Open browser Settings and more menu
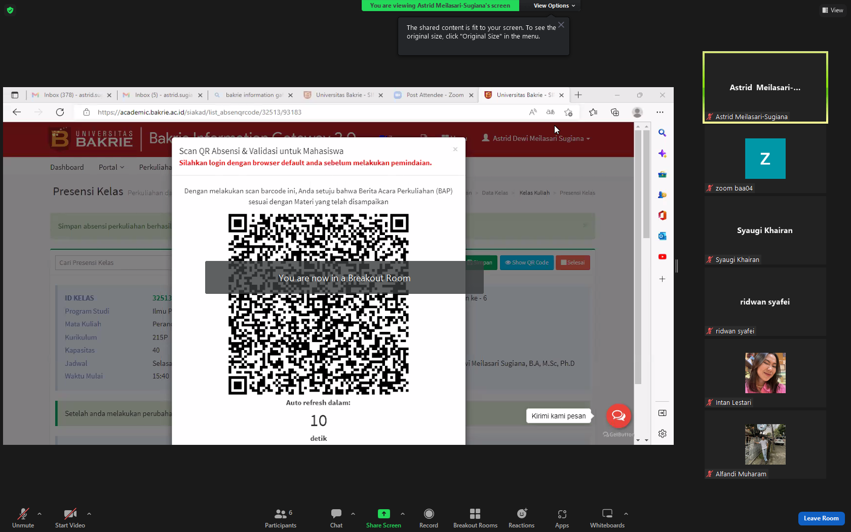851x532 pixels. coord(660,112)
